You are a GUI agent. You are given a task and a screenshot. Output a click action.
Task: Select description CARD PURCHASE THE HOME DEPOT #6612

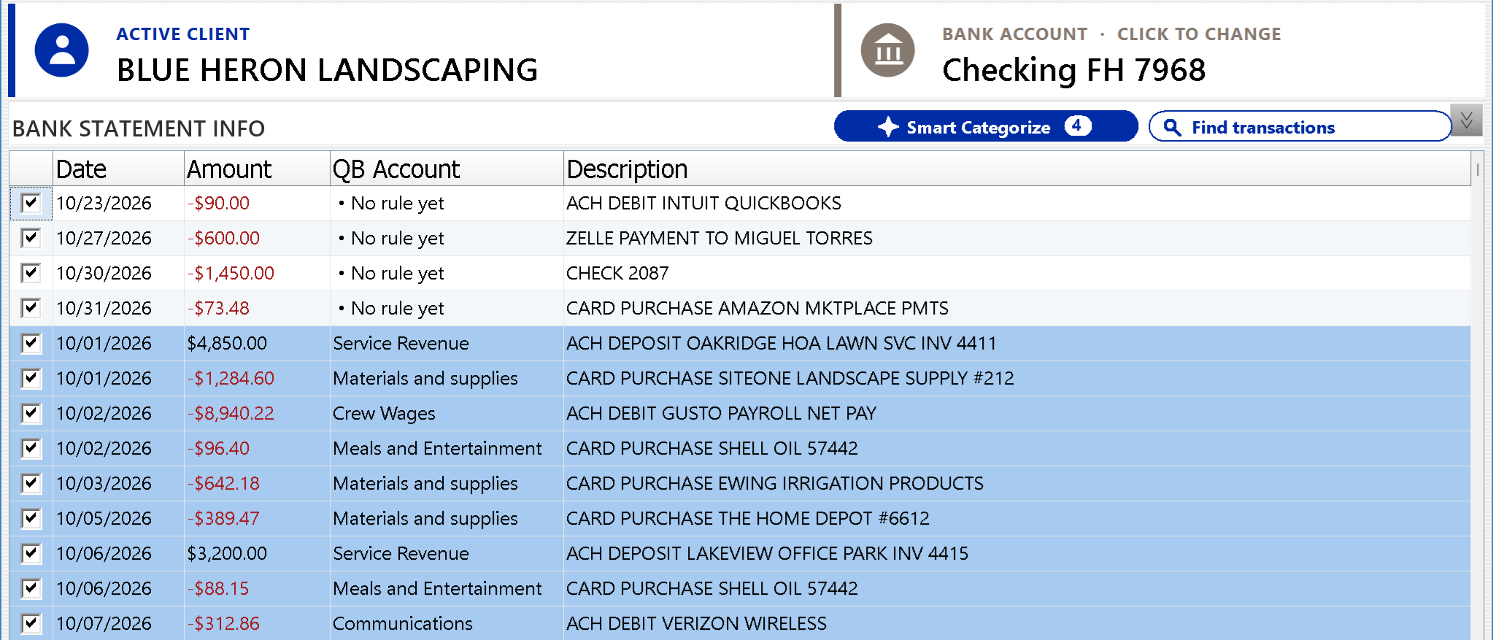(748, 518)
